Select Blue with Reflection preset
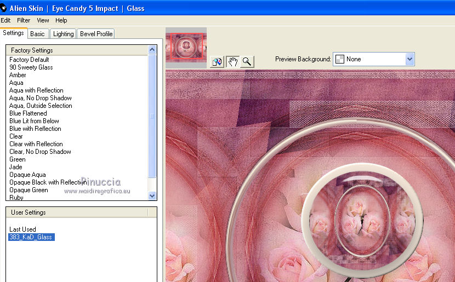Screen dimensions: 455x282 pyautogui.click(x=35, y=129)
